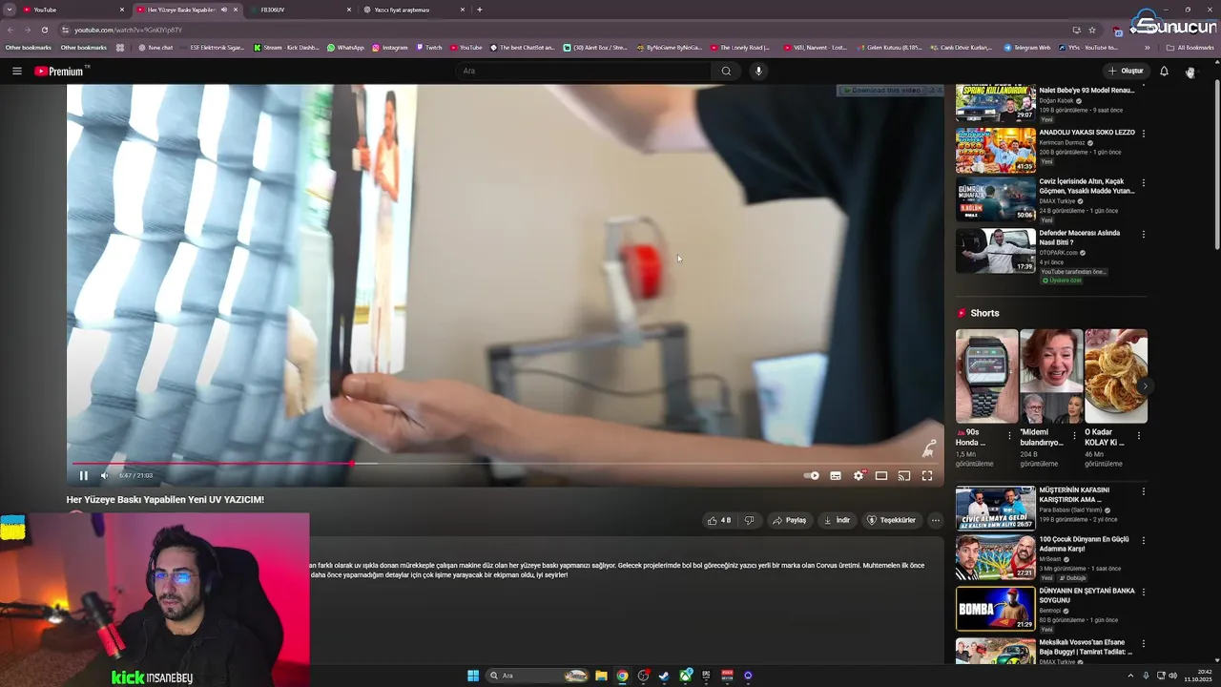Toggle subtitles with the captions button
The height and width of the screenshot is (687, 1221).
point(836,475)
